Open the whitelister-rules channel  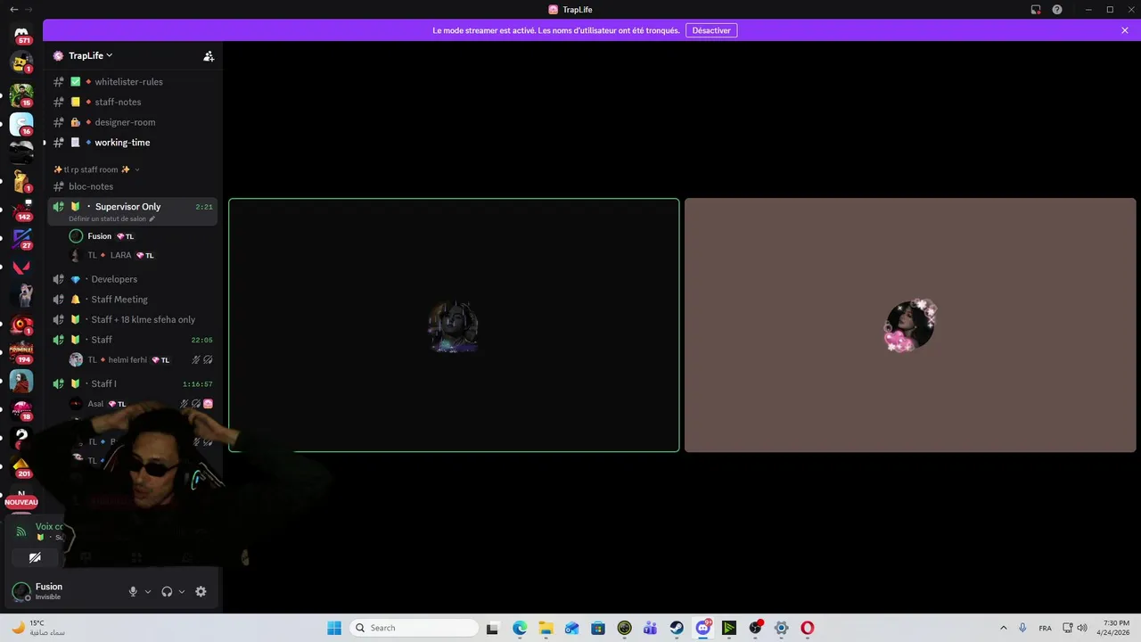132,81
